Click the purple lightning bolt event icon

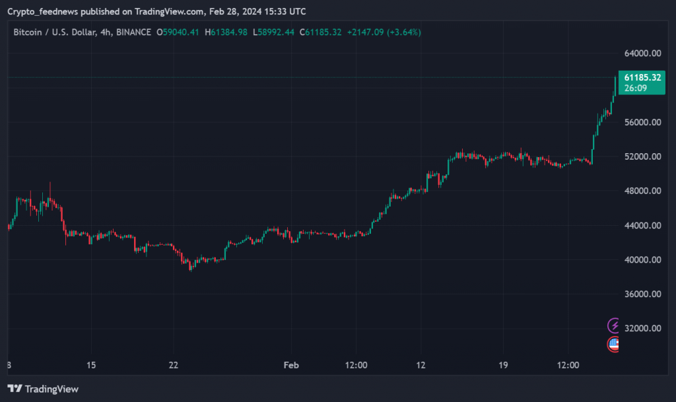pos(615,325)
